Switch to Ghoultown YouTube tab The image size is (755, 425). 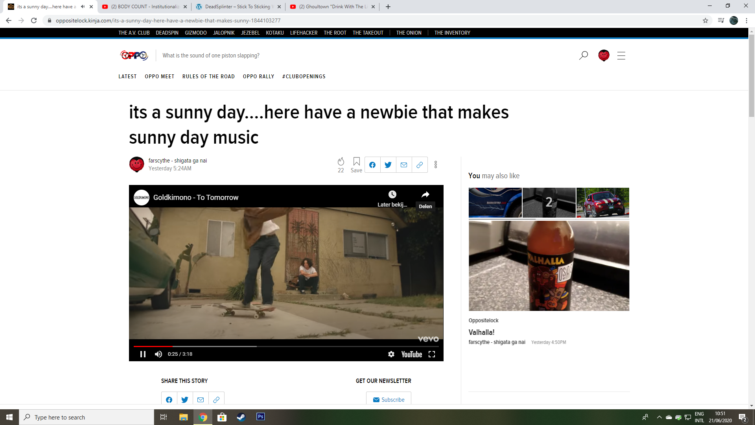point(332,7)
